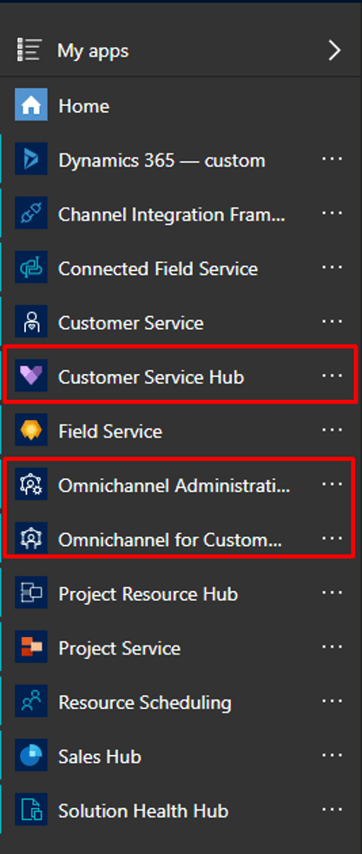362x854 pixels.
Task: Select the Channel Integration Framework plug icon
Action: pyautogui.click(x=31, y=213)
